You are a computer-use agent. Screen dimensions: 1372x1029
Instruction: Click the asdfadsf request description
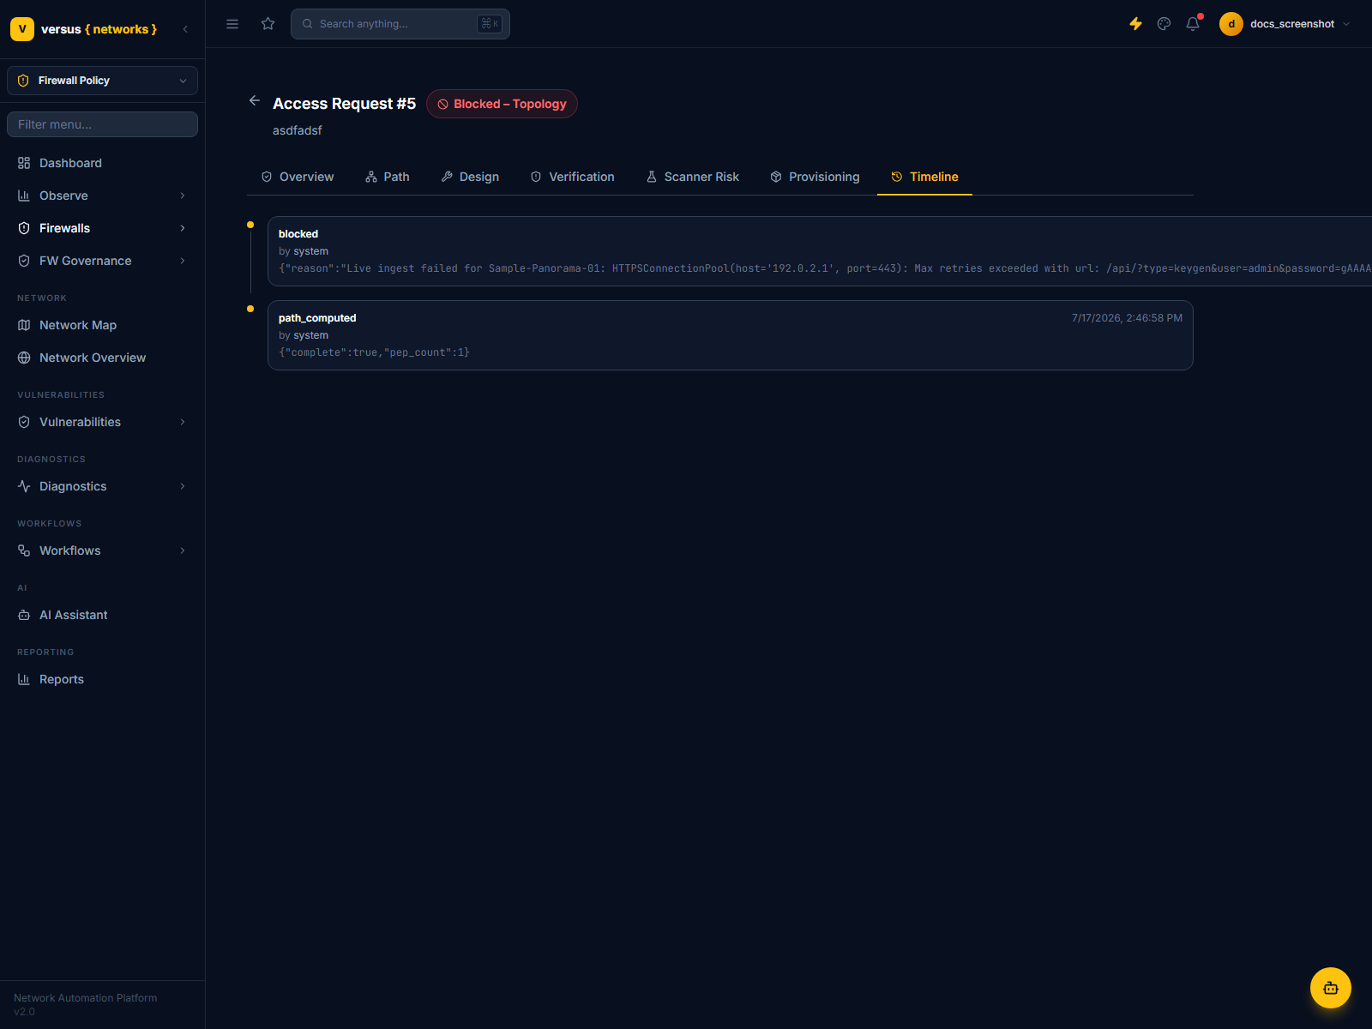coord(298,130)
